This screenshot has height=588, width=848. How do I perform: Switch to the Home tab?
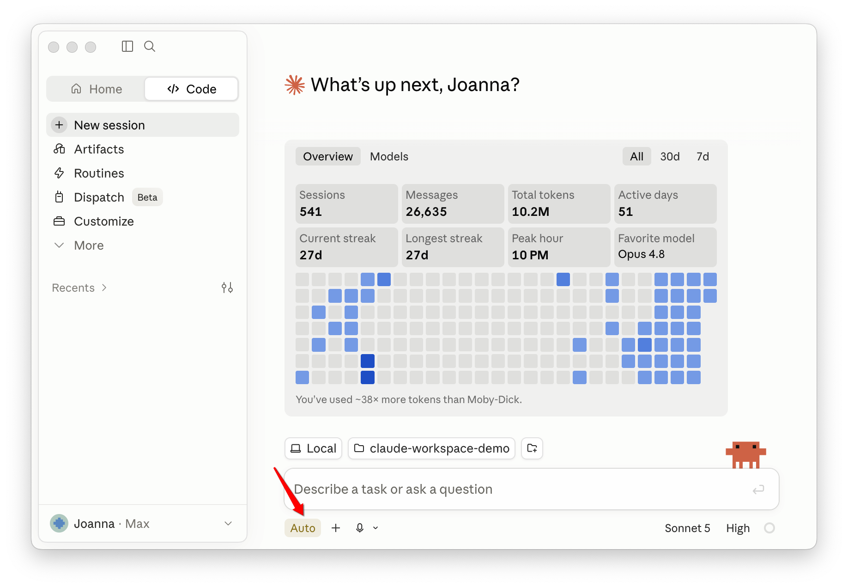tap(97, 89)
